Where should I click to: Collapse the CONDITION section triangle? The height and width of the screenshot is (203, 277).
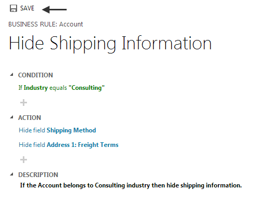(11, 75)
